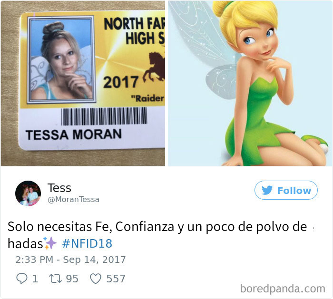Open the Tess profile avatar
The width and height of the screenshot is (333, 299).
pos(28,193)
